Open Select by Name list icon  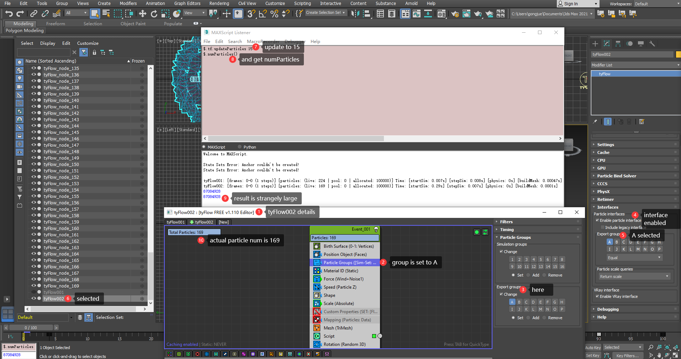coord(106,14)
